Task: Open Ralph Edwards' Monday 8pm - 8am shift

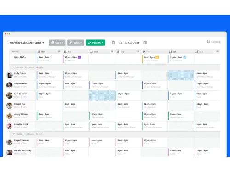Action: tap(49, 142)
